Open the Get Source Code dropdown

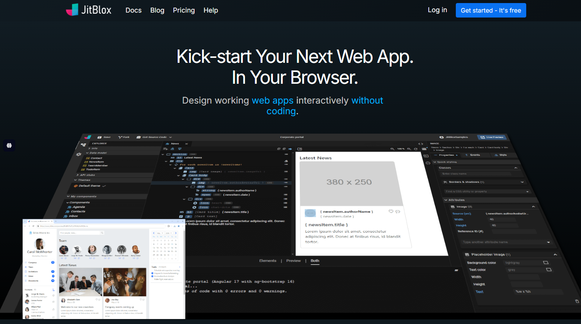[154, 137]
